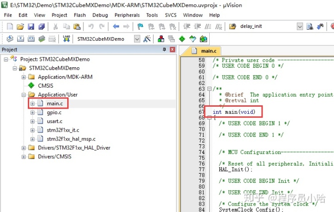Select gpio.c in the project tree
The height and width of the screenshot is (212, 334).
pos(54,113)
